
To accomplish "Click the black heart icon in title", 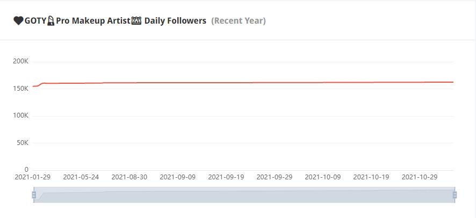I will pos(18,21).
